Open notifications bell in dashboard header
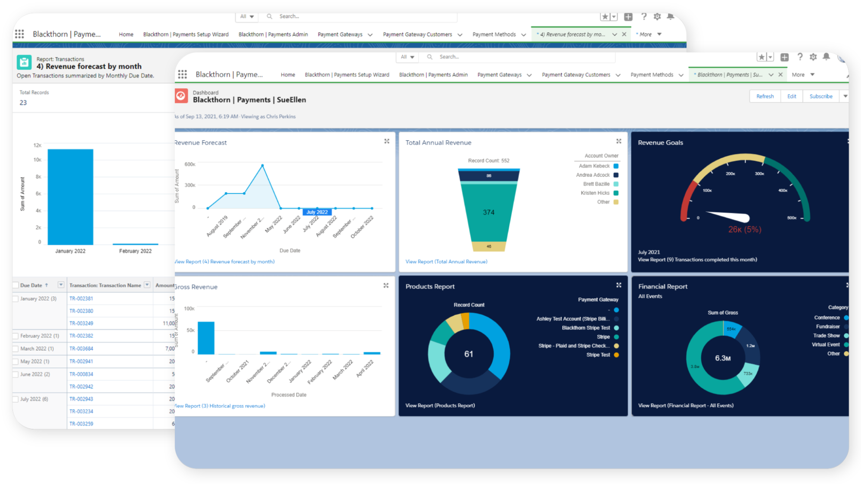861x484 pixels. (x=826, y=57)
